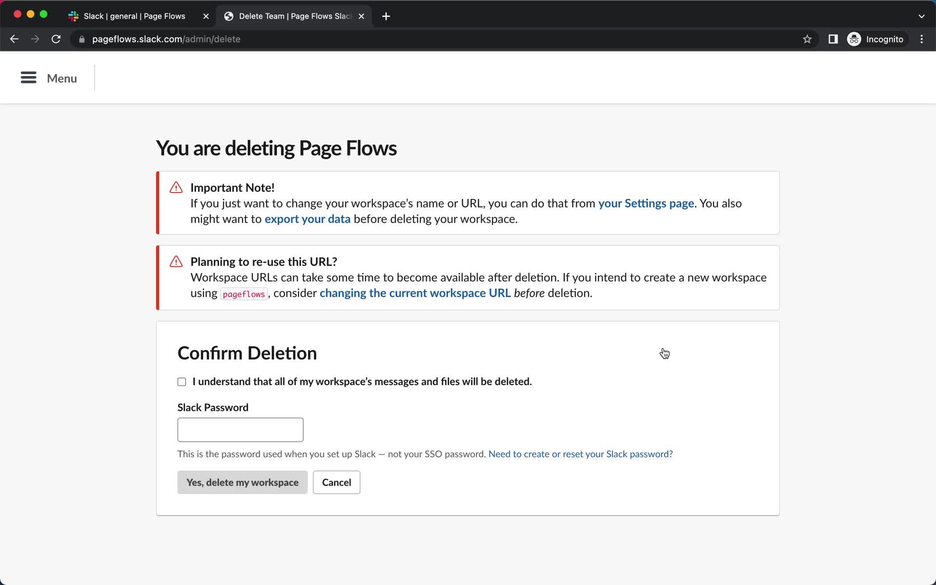The image size is (936, 585).
Task: Expand the tab search chevron
Action: pos(921,16)
